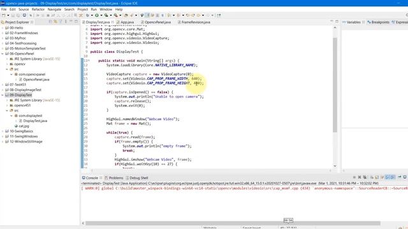Switch to the FrameRevision.java editor tab
Image resolution: width=408 pixels, height=229 pixels.
tap(194, 22)
